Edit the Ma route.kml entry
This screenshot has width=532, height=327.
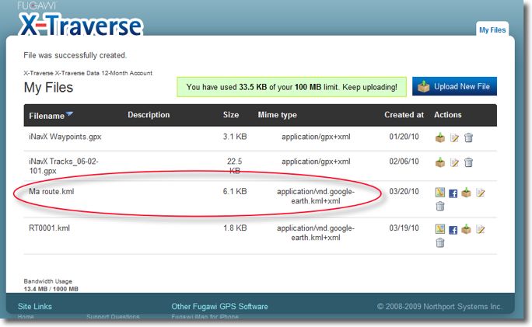481,193
